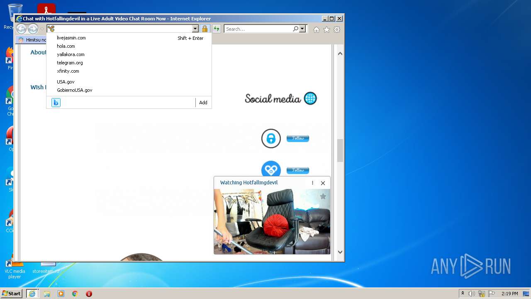The image size is (531, 299).
Task: Launch Windows Media Player from taskbar
Action: 61,294
